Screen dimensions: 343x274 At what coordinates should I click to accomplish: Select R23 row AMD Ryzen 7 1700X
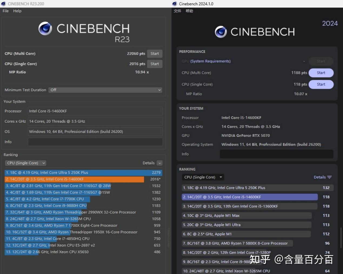[x=84, y=225]
